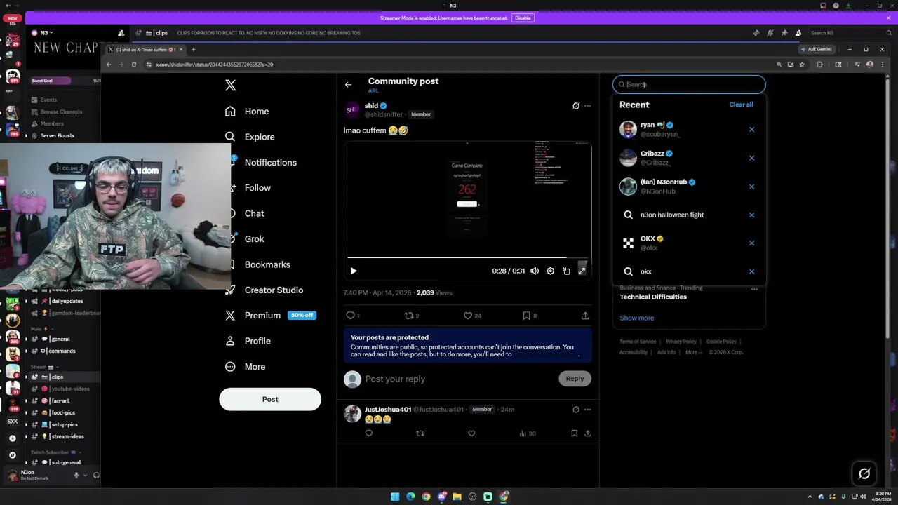The image size is (898, 505).
Task: Click the white Post button
Action: point(270,399)
